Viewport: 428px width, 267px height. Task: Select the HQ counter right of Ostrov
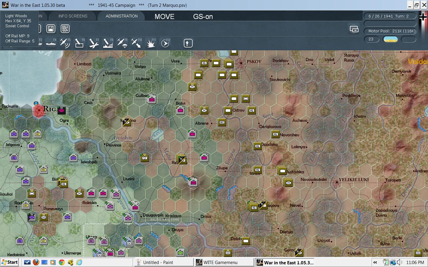coord(251,110)
